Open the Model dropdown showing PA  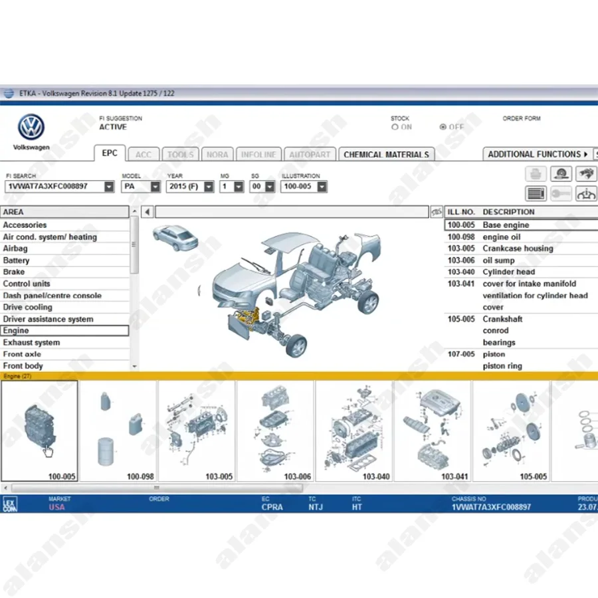155,187
